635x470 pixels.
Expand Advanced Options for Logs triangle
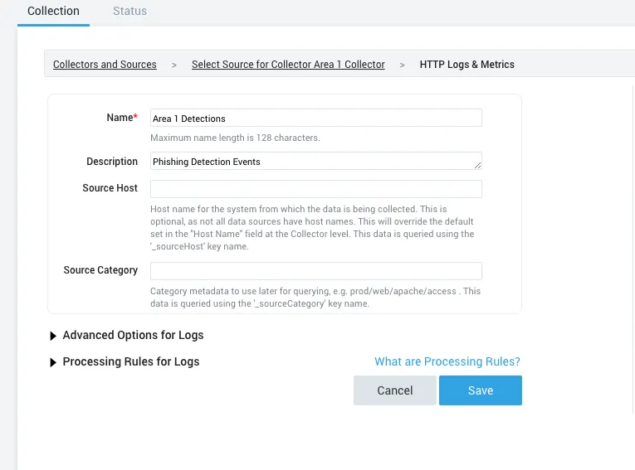pyautogui.click(x=54, y=336)
